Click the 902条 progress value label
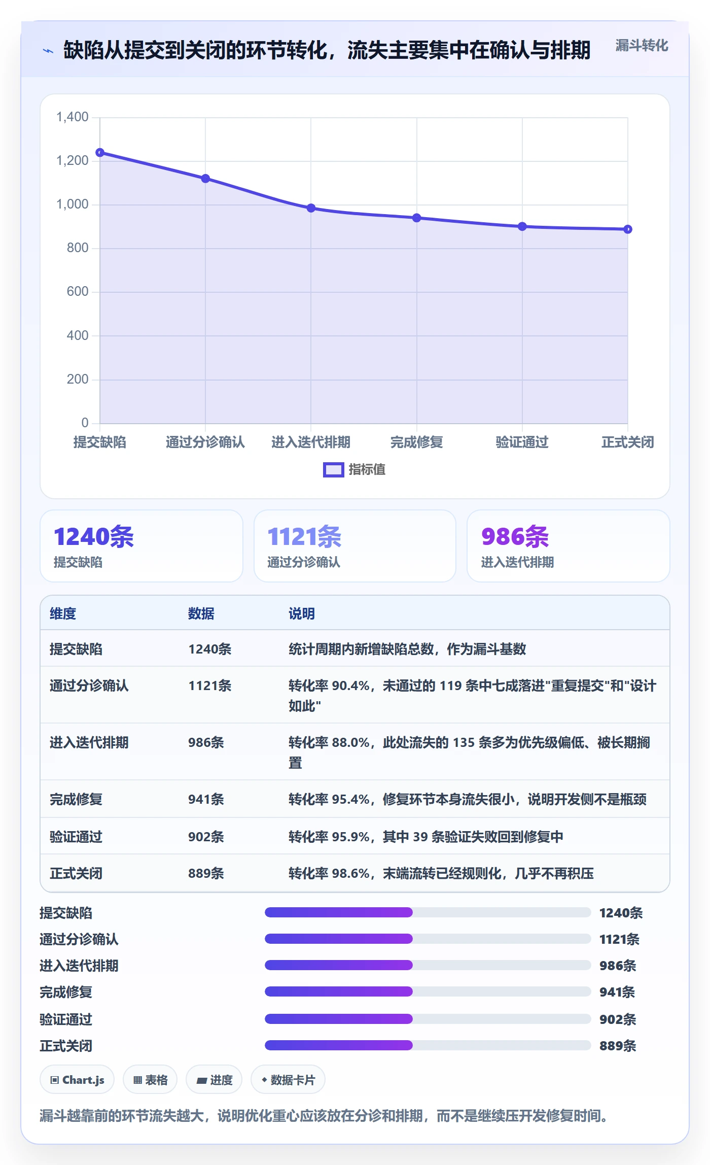Screen dimensions: 710x1165 [618, 1019]
